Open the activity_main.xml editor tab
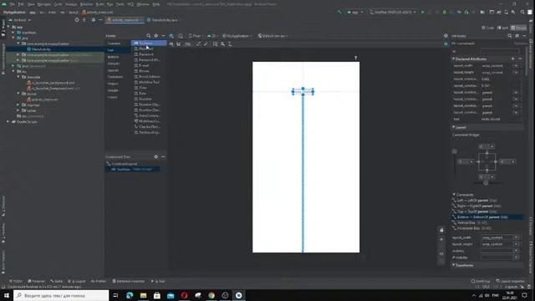 [125, 20]
